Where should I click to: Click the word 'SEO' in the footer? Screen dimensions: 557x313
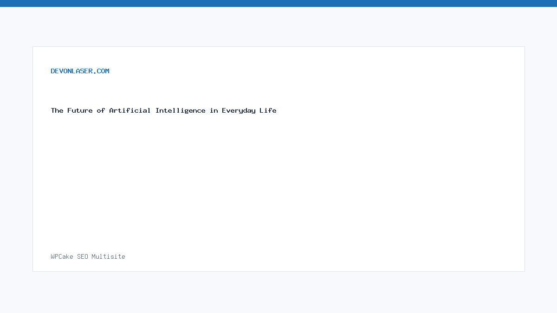pyautogui.click(x=83, y=256)
